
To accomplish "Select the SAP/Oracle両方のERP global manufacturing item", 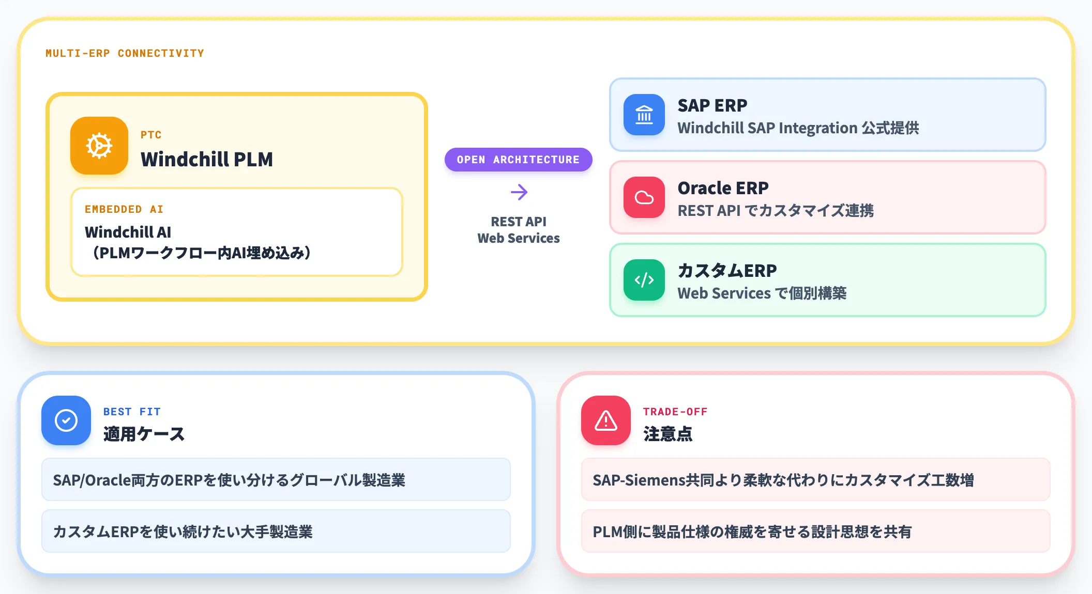I will [x=276, y=479].
